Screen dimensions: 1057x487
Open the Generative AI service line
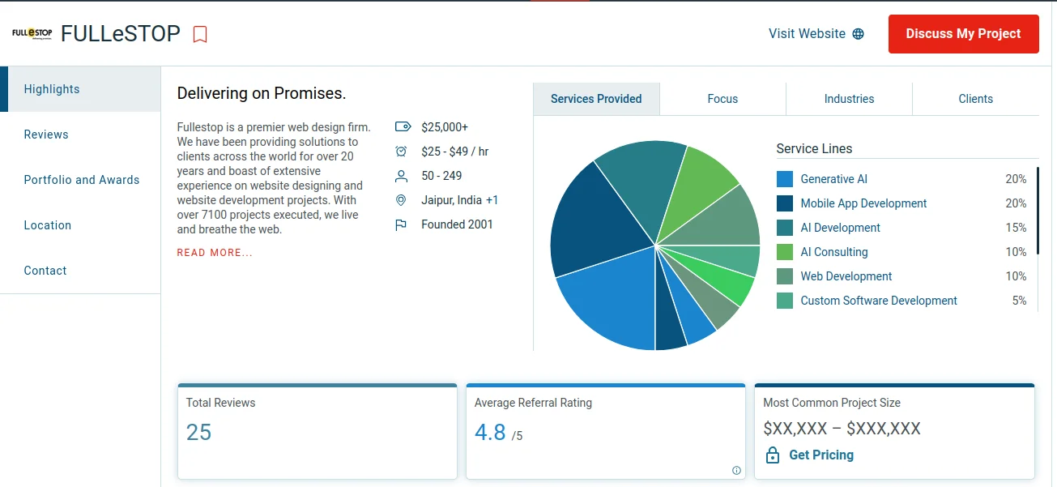click(833, 179)
